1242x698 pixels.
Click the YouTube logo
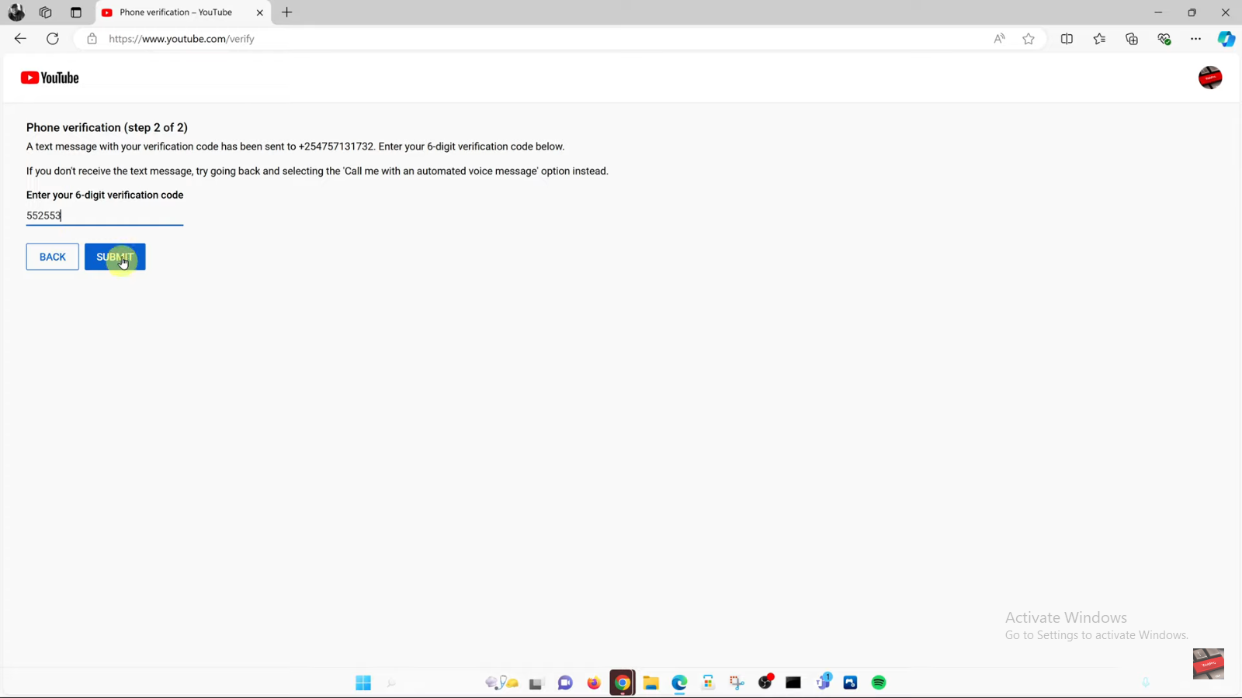click(50, 78)
